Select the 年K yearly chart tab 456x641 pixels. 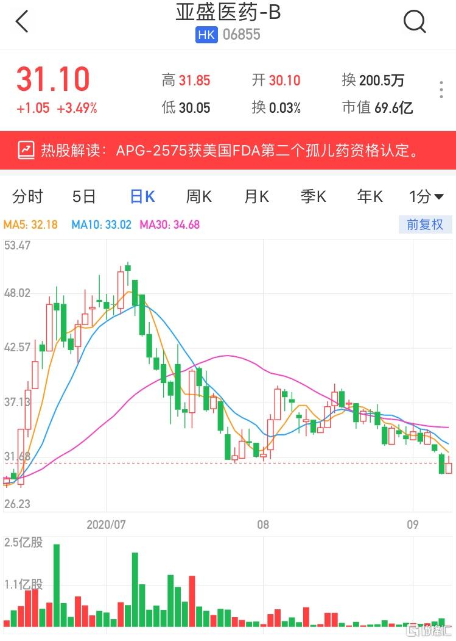(370, 196)
